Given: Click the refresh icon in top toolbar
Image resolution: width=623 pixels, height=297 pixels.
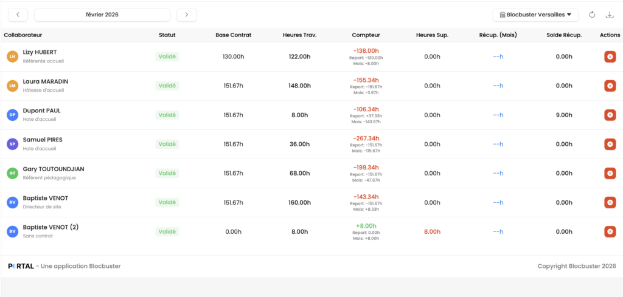Looking at the screenshot, I should coord(592,15).
